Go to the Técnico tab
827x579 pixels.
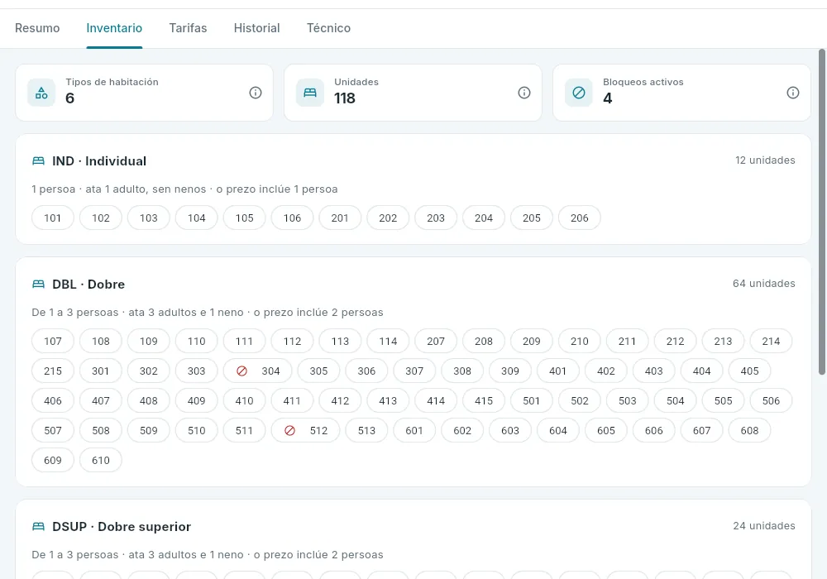pyautogui.click(x=328, y=28)
